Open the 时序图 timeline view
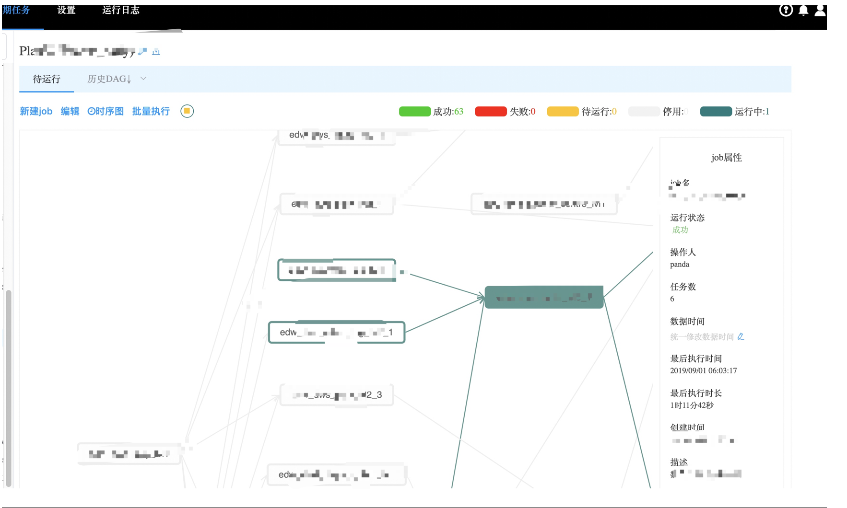The image size is (847, 508). click(106, 111)
